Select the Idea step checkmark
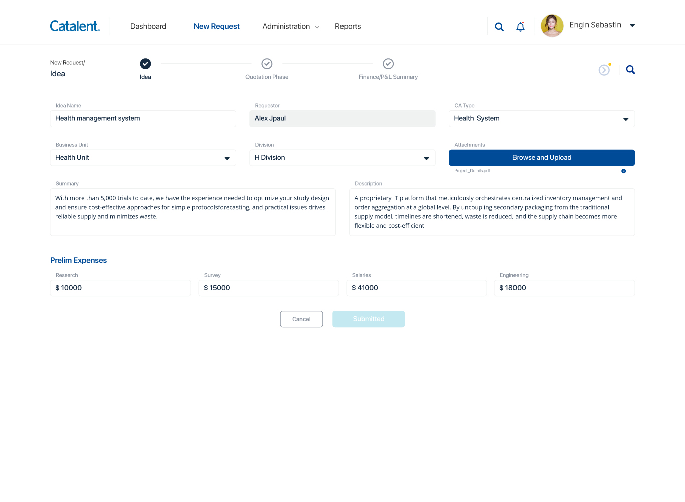Screen dimensions: 685x502 click(x=145, y=64)
